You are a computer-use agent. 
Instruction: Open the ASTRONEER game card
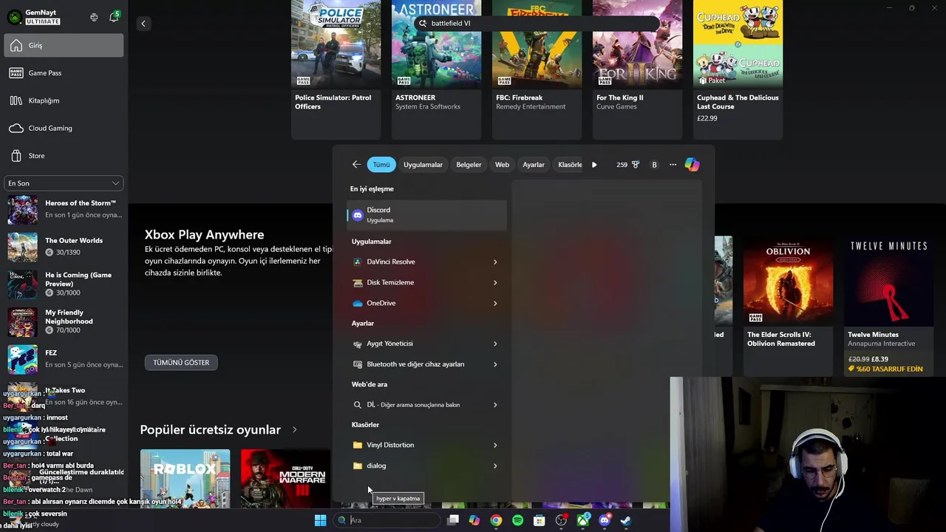pyautogui.click(x=436, y=69)
